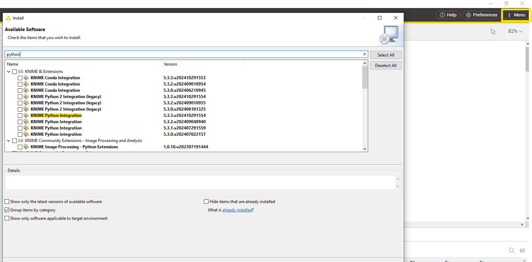Click the feature icon of KNIME Conda Integration 5.3.3
Image resolution: width=532 pixels, height=262 pixels.
coord(26,78)
